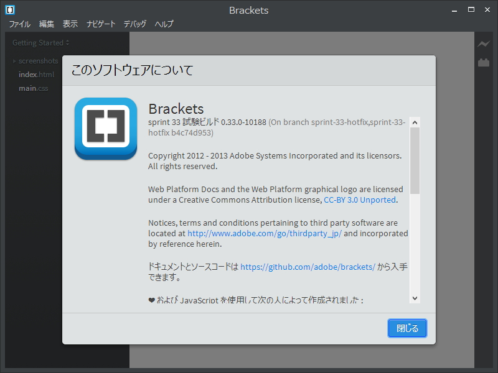Open the CC-BY 3.0 Unported license link
Image resolution: width=498 pixels, height=373 pixels.
359,200
